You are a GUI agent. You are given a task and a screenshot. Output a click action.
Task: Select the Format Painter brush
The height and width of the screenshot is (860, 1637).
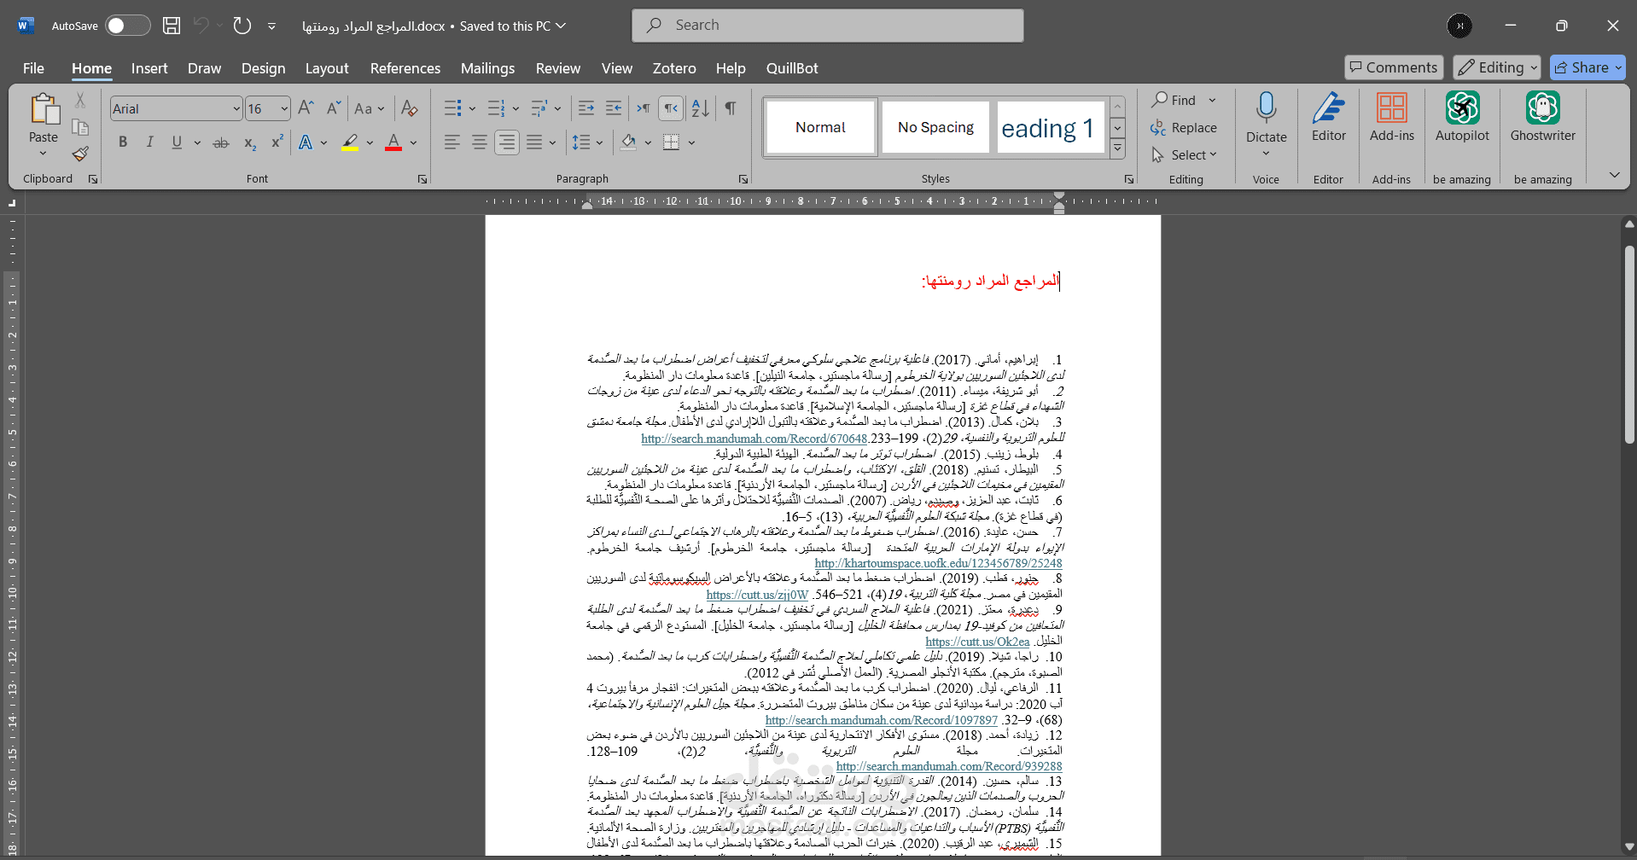pyautogui.click(x=80, y=154)
